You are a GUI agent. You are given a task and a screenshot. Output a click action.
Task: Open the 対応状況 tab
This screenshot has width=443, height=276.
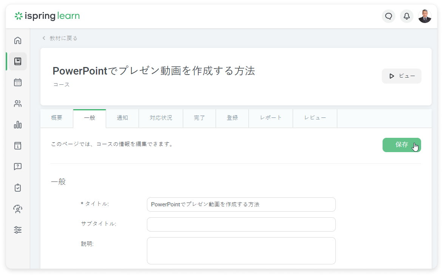[x=161, y=118]
